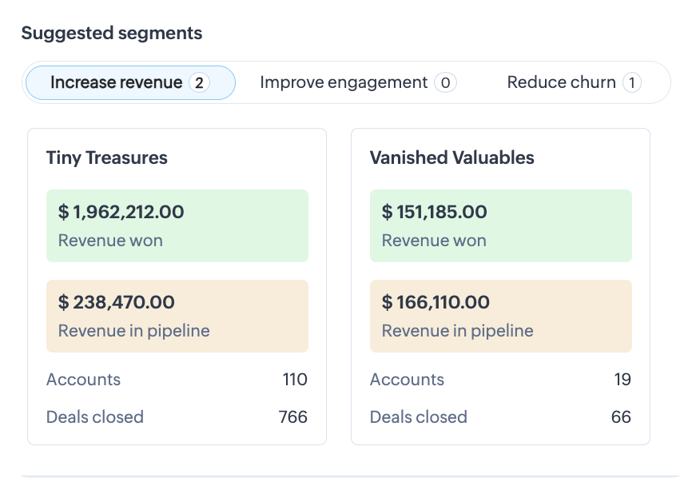This screenshot has width=700, height=478.
Task: Select the $166,110.00 Revenue in pipeline box
Action: pos(500,316)
